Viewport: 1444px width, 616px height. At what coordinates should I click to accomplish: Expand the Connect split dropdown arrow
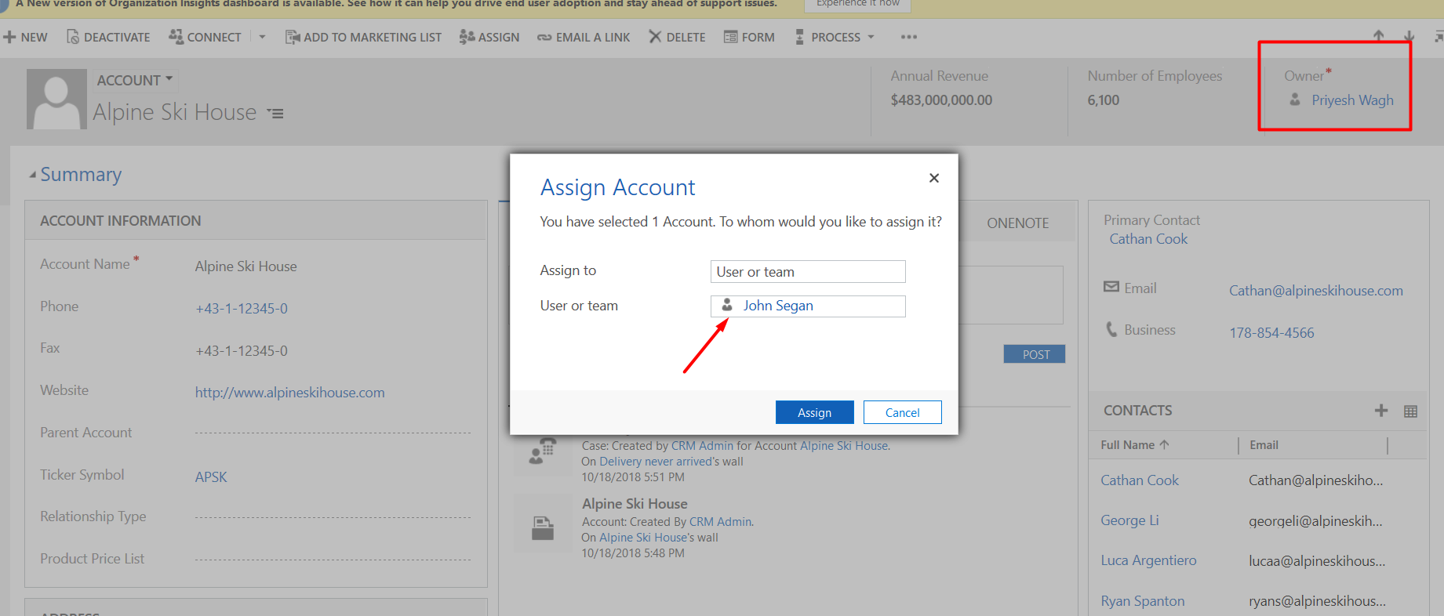pos(262,37)
